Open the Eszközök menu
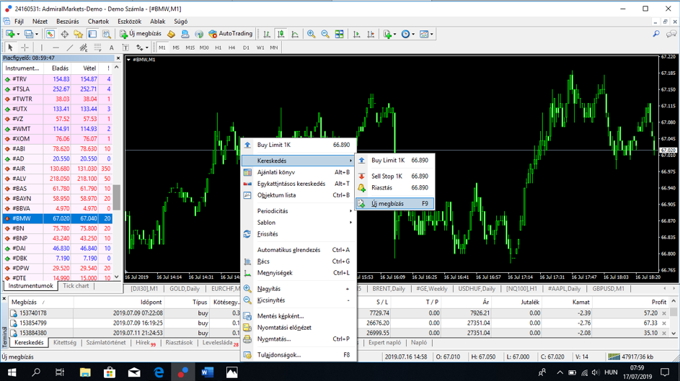The image size is (680, 381). (x=129, y=21)
